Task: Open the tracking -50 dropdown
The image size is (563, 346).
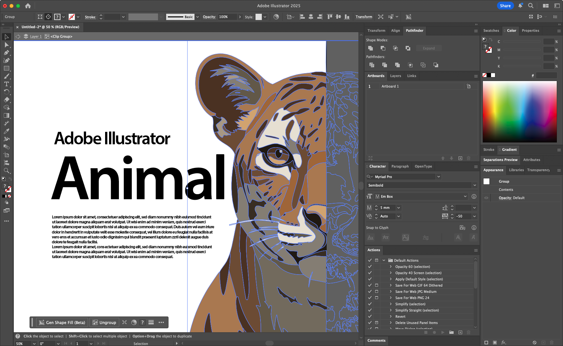Action: [474, 216]
